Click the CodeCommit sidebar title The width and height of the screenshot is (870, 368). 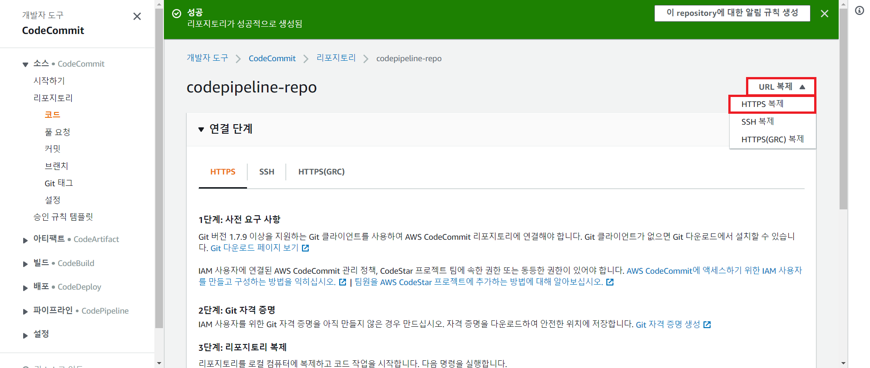click(x=53, y=30)
